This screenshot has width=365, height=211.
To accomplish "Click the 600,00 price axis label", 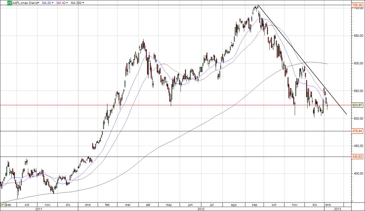I will (x=358, y=63).
